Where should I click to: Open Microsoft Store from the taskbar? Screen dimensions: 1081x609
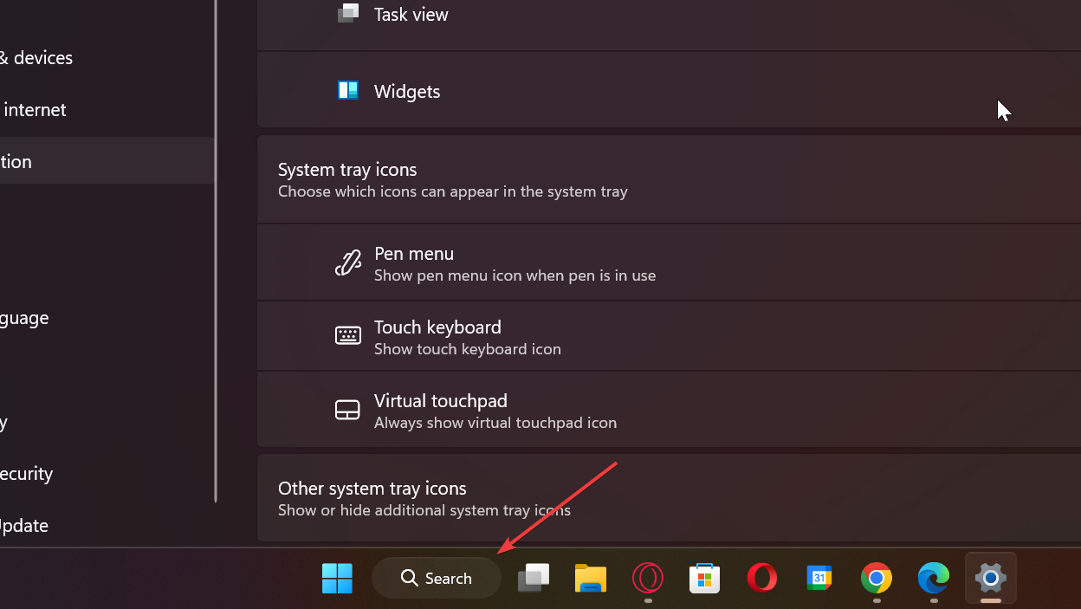click(x=705, y=578)
